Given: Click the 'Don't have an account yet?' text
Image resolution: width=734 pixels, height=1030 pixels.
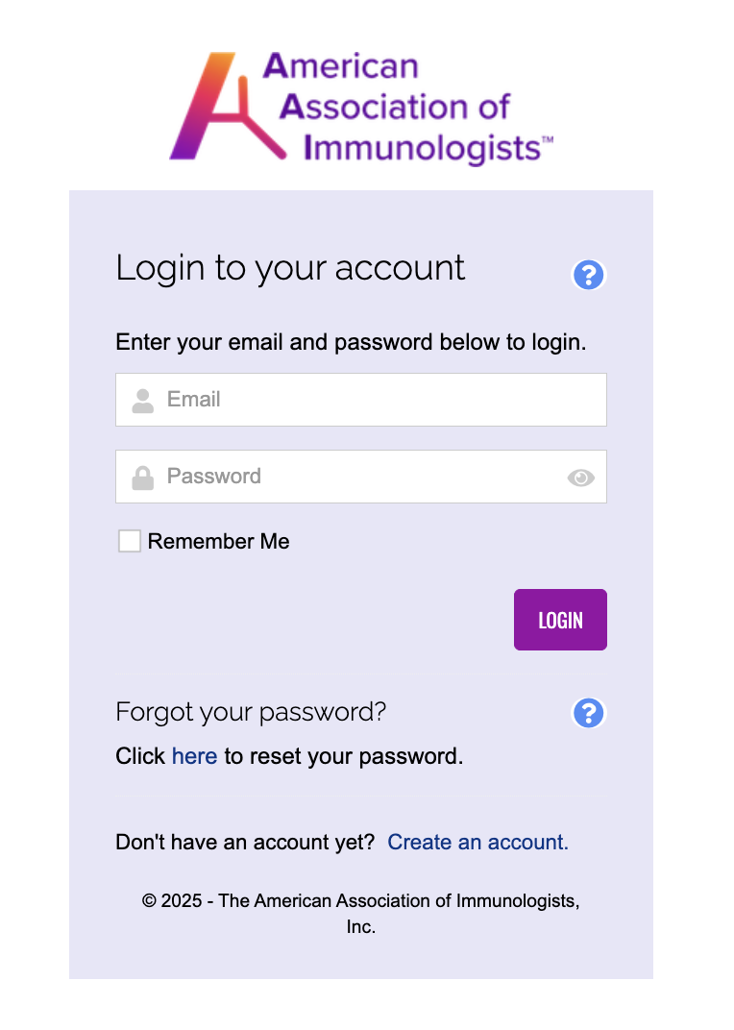Looking at the screenshot, I should click(245, 843).
